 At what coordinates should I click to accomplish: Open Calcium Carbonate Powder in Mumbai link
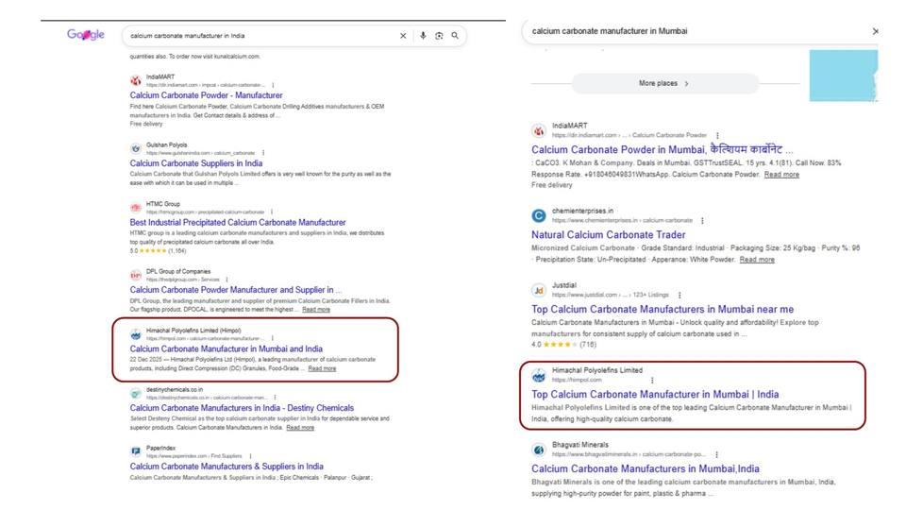(x=663, y=150)
